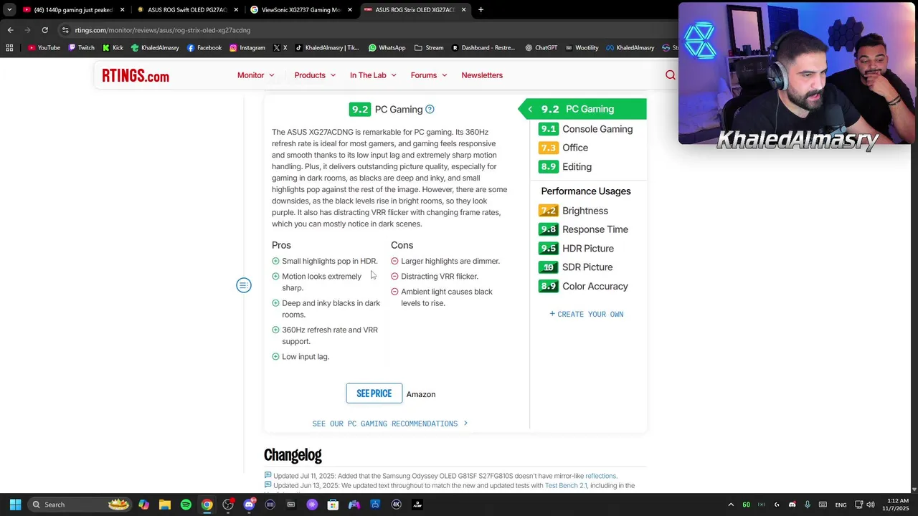This screenshot has height=516, width=918.
Task: Open the Twitch bookmark
Action: [x=81, y=48]
